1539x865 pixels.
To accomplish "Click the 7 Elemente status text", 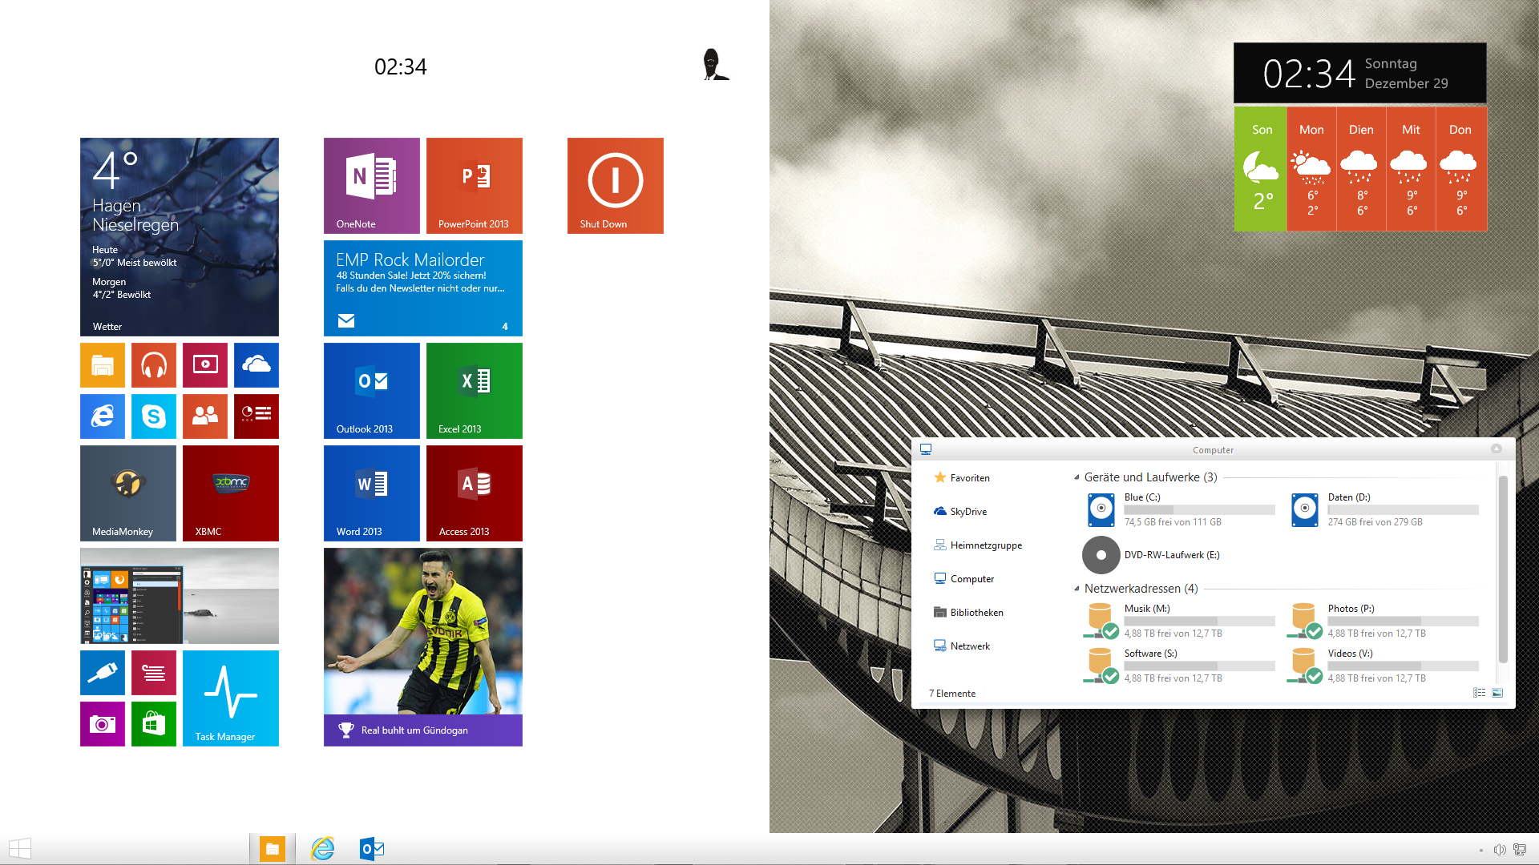I will 952,694.
